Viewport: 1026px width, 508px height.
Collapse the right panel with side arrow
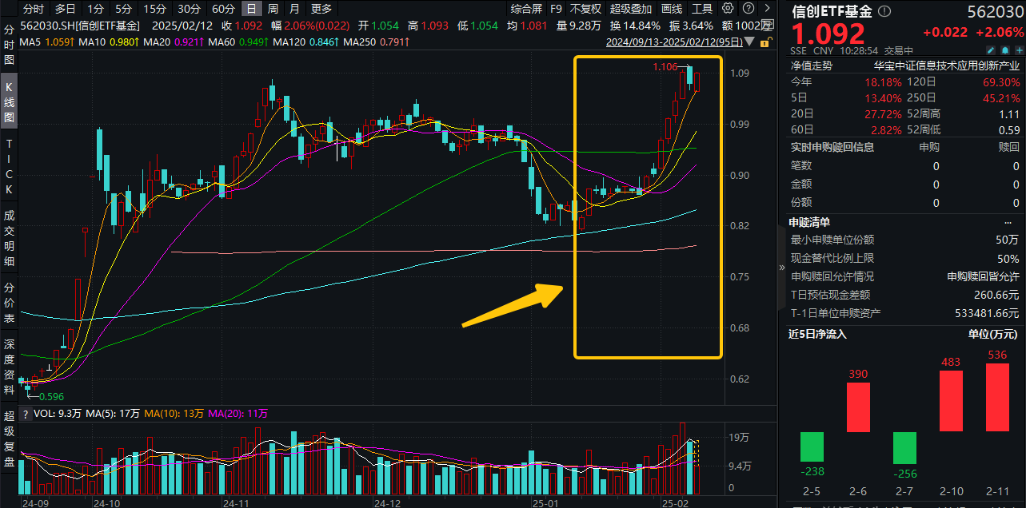tap(782, 268)
